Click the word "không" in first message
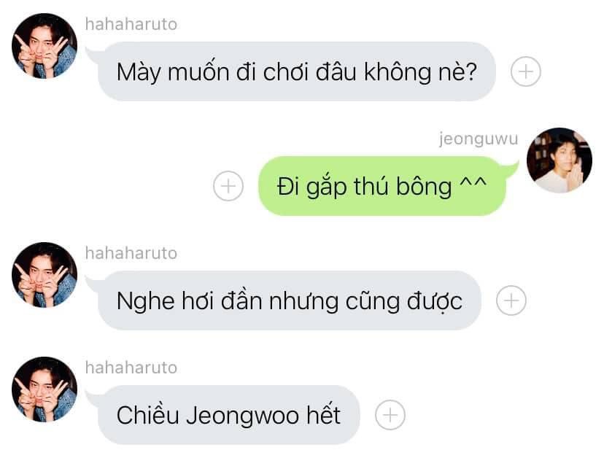Viewport: 604px width, 458px height. (398, 72)
